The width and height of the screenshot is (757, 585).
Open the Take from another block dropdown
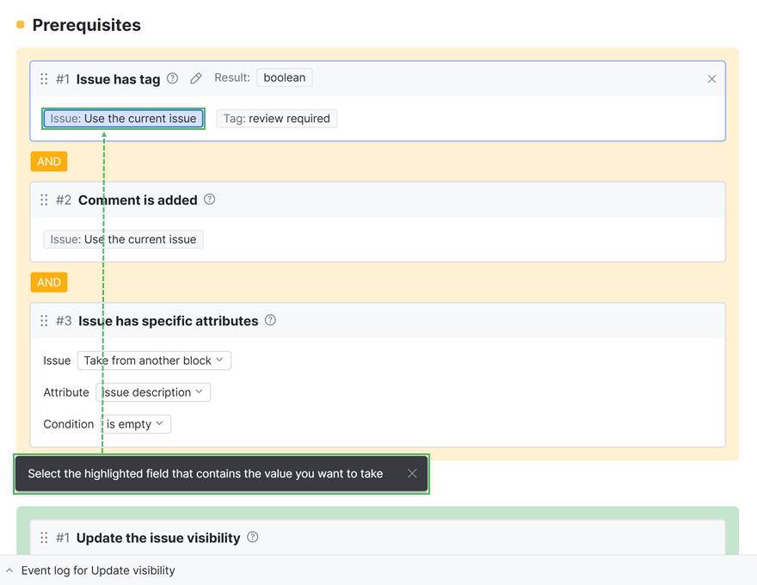click(154, 360)
